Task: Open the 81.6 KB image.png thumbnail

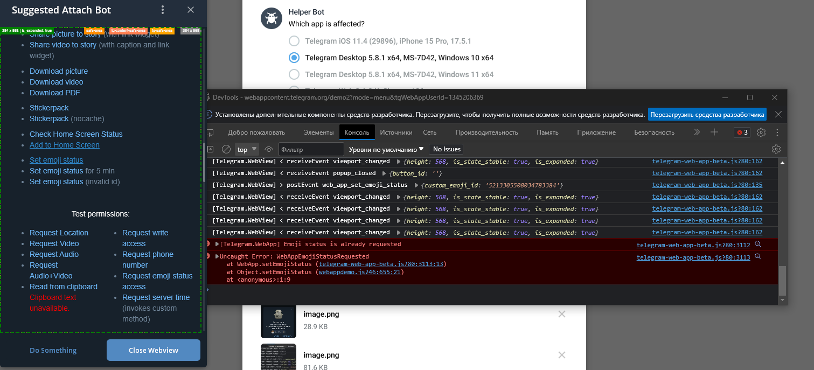Action: click(279, 357)
